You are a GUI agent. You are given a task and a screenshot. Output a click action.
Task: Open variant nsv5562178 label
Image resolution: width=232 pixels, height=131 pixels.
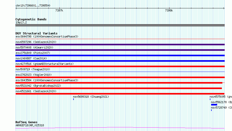221,102
